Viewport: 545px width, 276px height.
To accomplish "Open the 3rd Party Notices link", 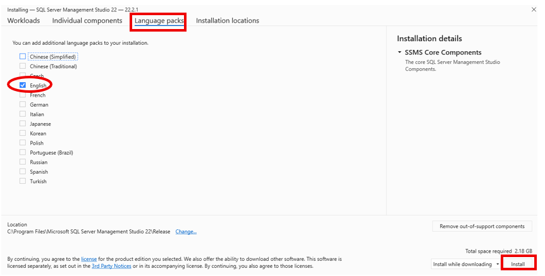I will (111, 266).
